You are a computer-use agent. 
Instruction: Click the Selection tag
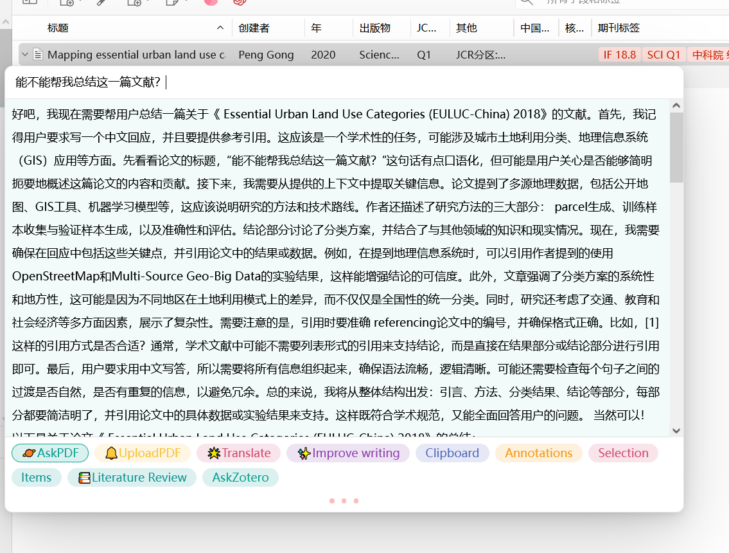(624, 453)
